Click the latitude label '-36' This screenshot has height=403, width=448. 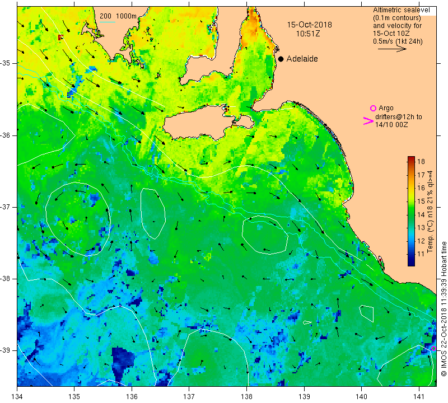pos(6,135)
